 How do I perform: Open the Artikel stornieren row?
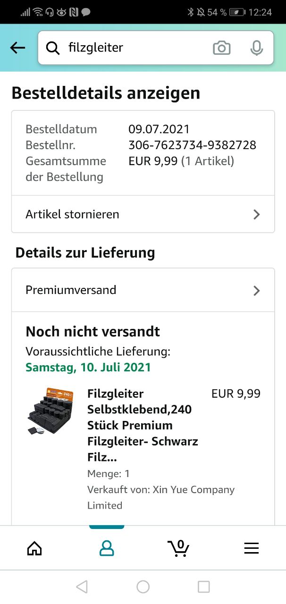click(x=143, y=214)
